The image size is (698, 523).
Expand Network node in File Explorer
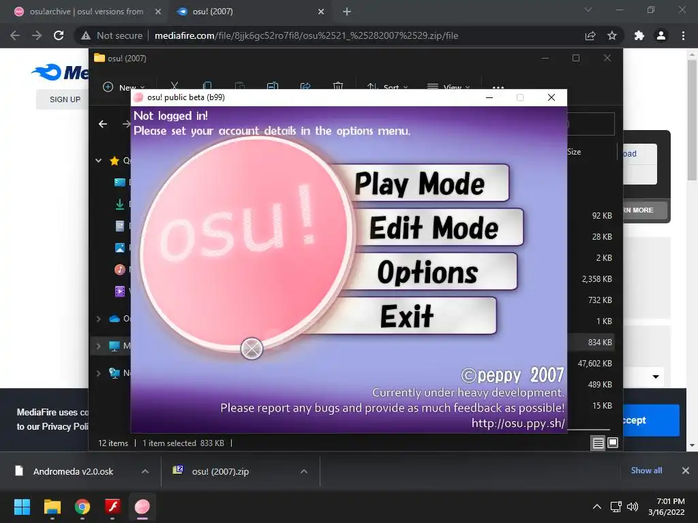(98, 373)
